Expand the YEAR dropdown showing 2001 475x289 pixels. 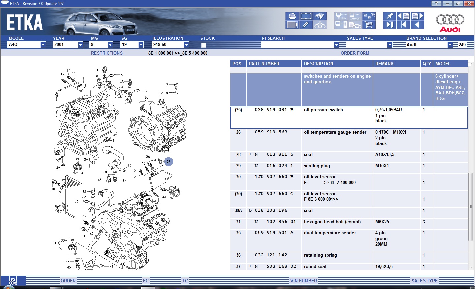[x=80, y=45]
